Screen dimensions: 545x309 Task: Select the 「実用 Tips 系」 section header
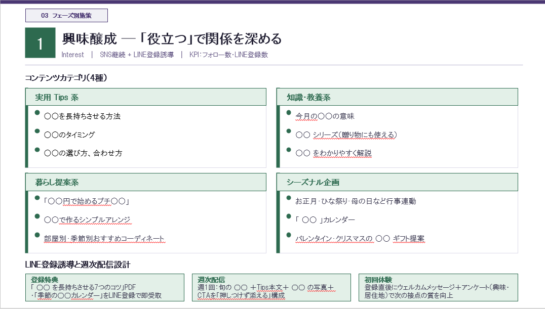point(146,97)
